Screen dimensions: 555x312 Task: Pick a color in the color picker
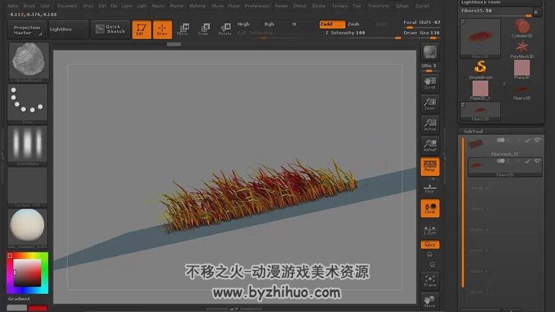point(27,273)
